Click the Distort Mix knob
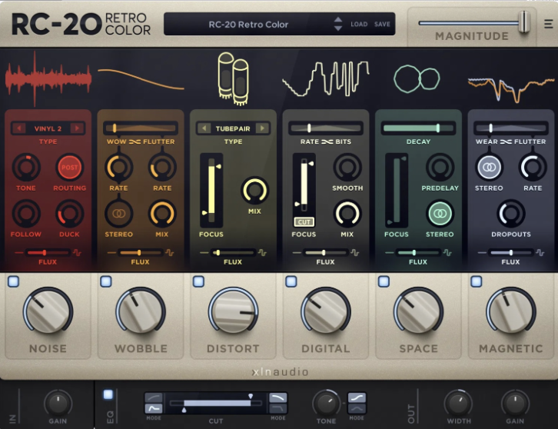This screenshot has height=429, width=558. point(255,190)
